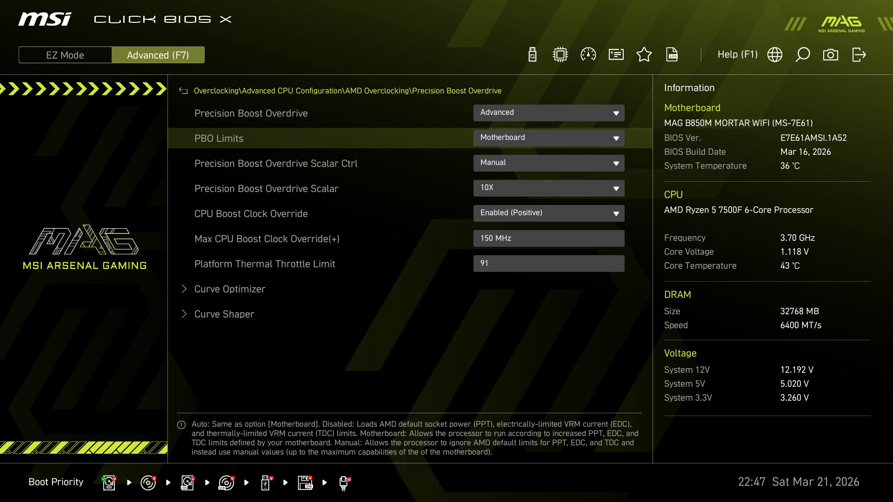Click the Core Temperature value 43 °C
Image resolution: width=893 pixels, height=502 pixels.
tap(790, 266)
